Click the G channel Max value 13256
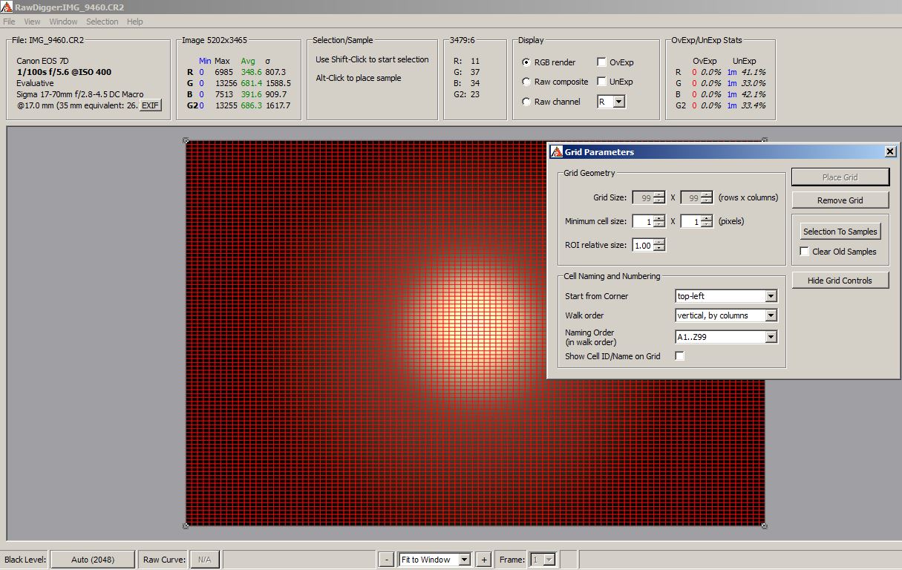This screenshot has width=902, height=570. pos(226,83)
